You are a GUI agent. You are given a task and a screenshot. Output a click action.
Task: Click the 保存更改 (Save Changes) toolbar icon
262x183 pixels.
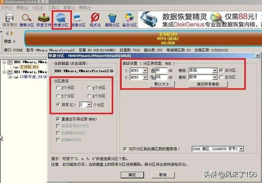(9, 19)
